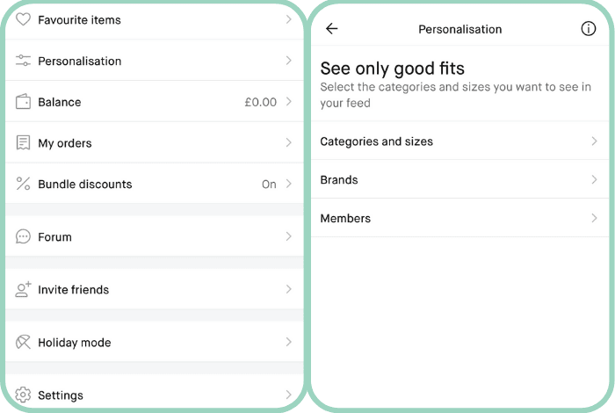Open Holiday mode label

pyautogui.click(x=74, y=343)
